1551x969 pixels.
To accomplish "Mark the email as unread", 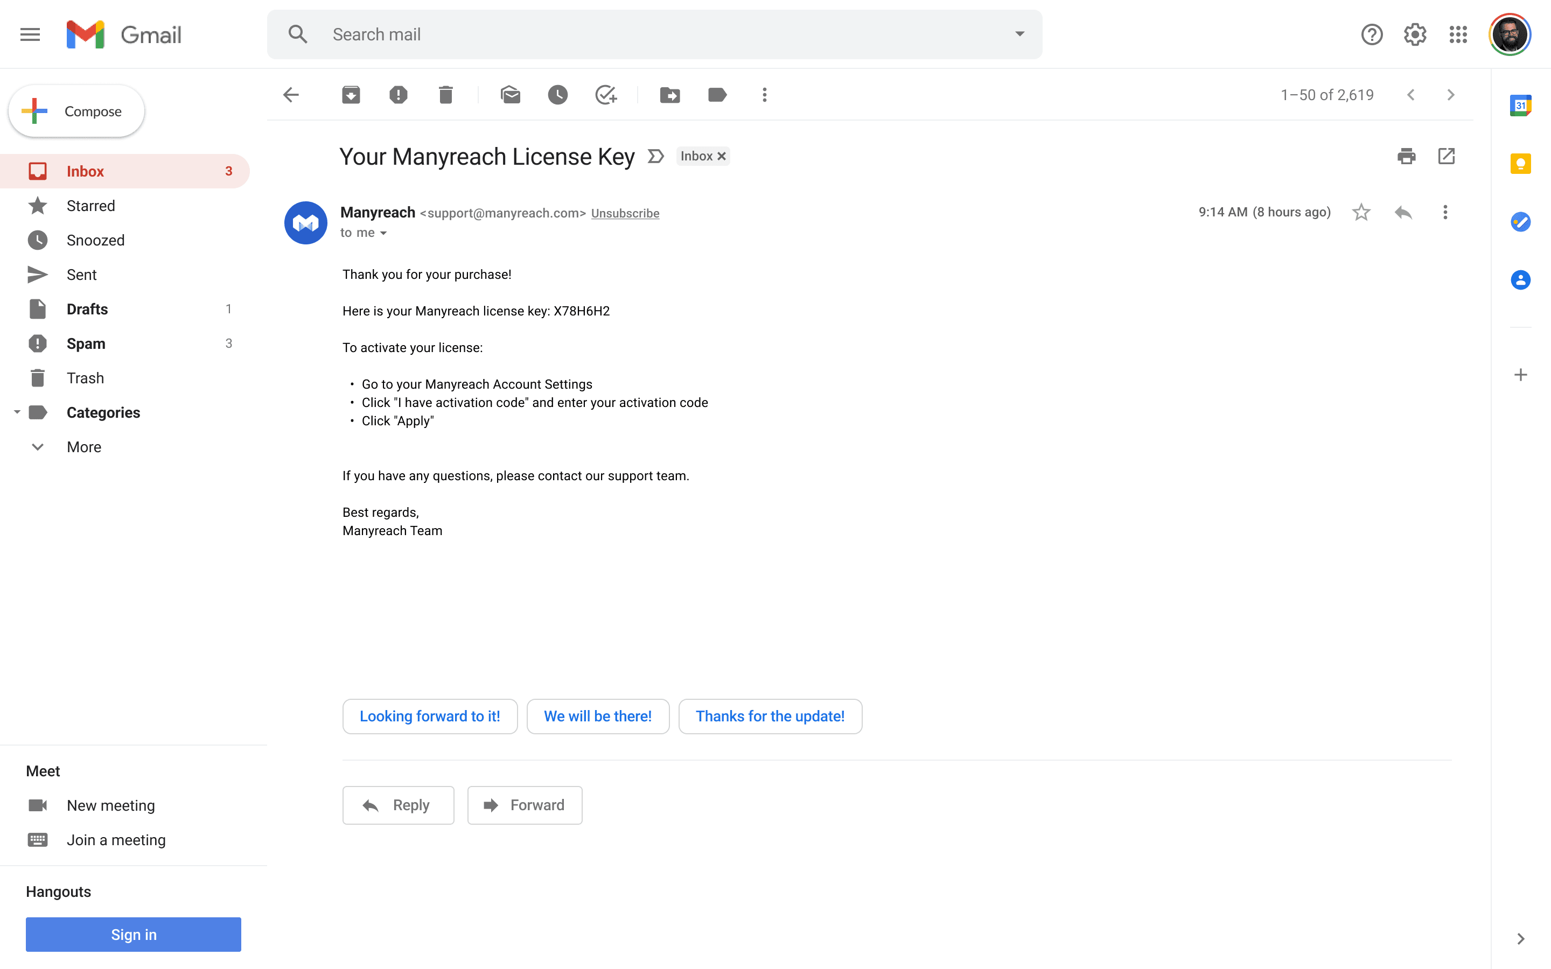I will [x=510, y=95].
